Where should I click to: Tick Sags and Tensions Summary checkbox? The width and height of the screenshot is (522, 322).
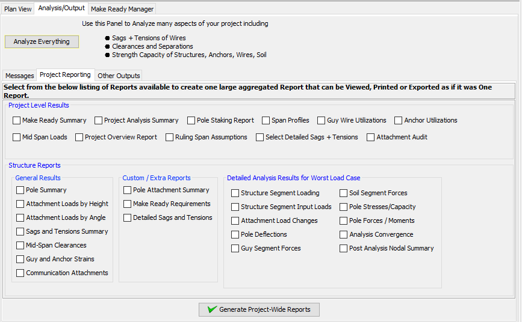[x=20, y=232]
